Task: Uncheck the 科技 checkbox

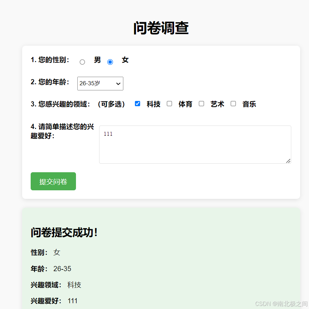Action: click(x=137, y=104)
